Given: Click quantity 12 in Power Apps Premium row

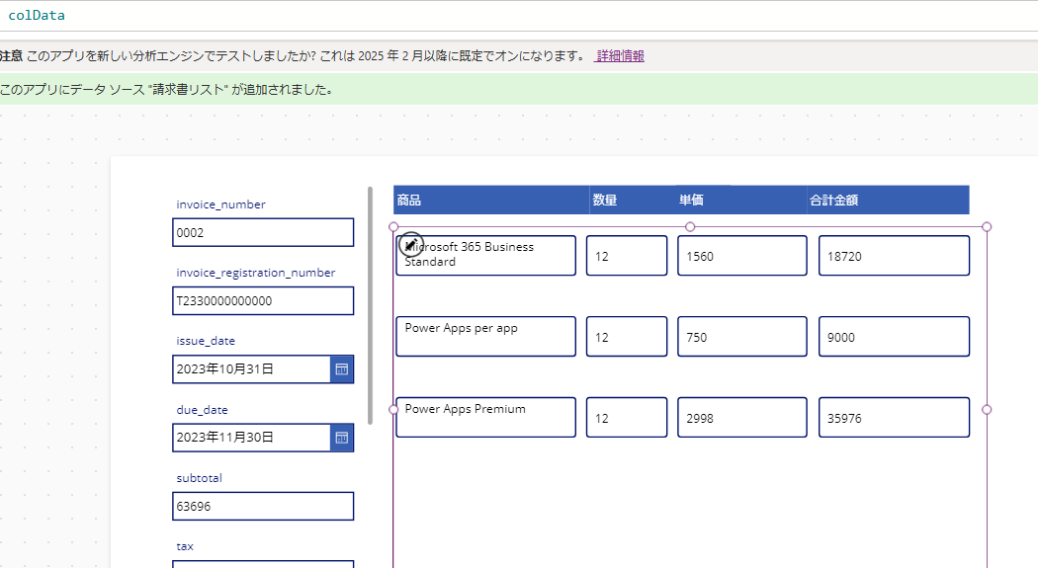Looking at the screenshot, I should (x=626, y=417).
